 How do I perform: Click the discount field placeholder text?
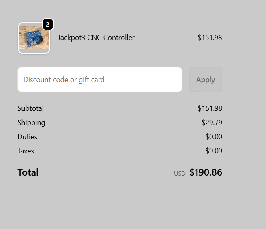(64, 80)
